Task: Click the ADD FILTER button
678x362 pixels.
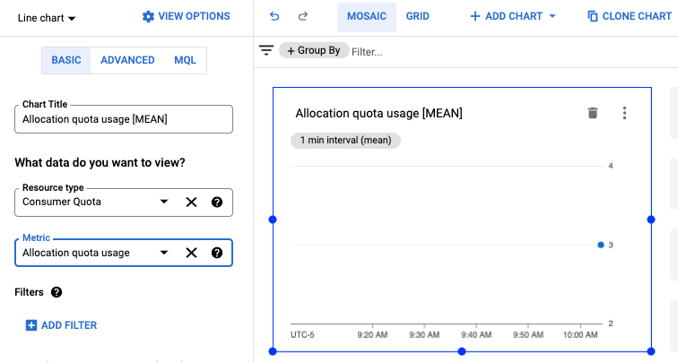Action: 61,325
